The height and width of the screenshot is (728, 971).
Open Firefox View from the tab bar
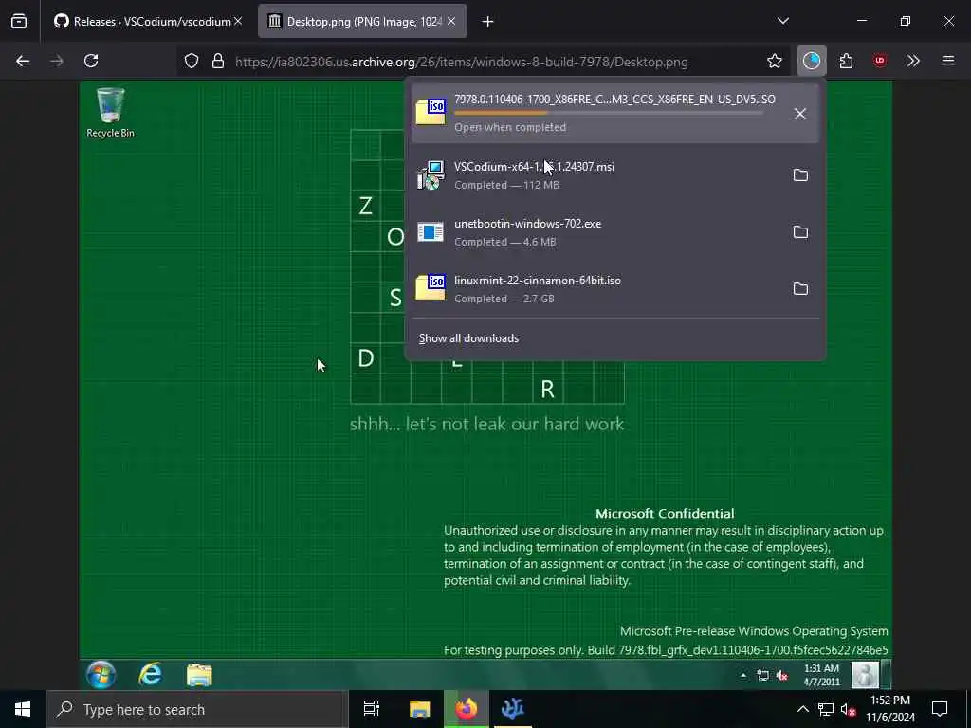[19, 22]
